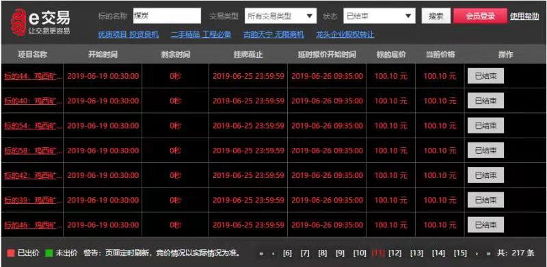Screen dimensions: 547x267
Task: Open the 标的42 project link
Action: tap(33, 175)
